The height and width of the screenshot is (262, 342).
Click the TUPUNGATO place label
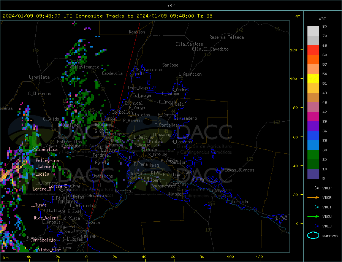[x=68, y=202]
